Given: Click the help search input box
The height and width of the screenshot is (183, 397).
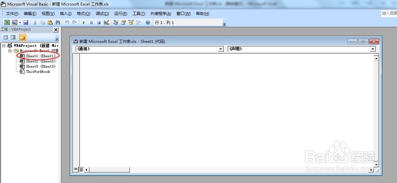Looking at the screenshot, I should (x=389, y=13).
